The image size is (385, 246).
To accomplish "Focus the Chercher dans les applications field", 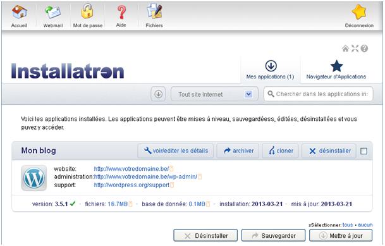I will 318,94.
